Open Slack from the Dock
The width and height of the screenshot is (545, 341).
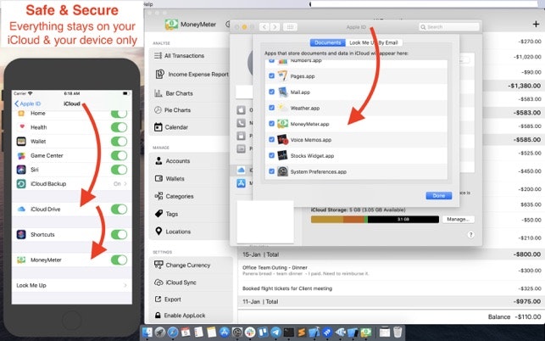[x=250, y=333]
